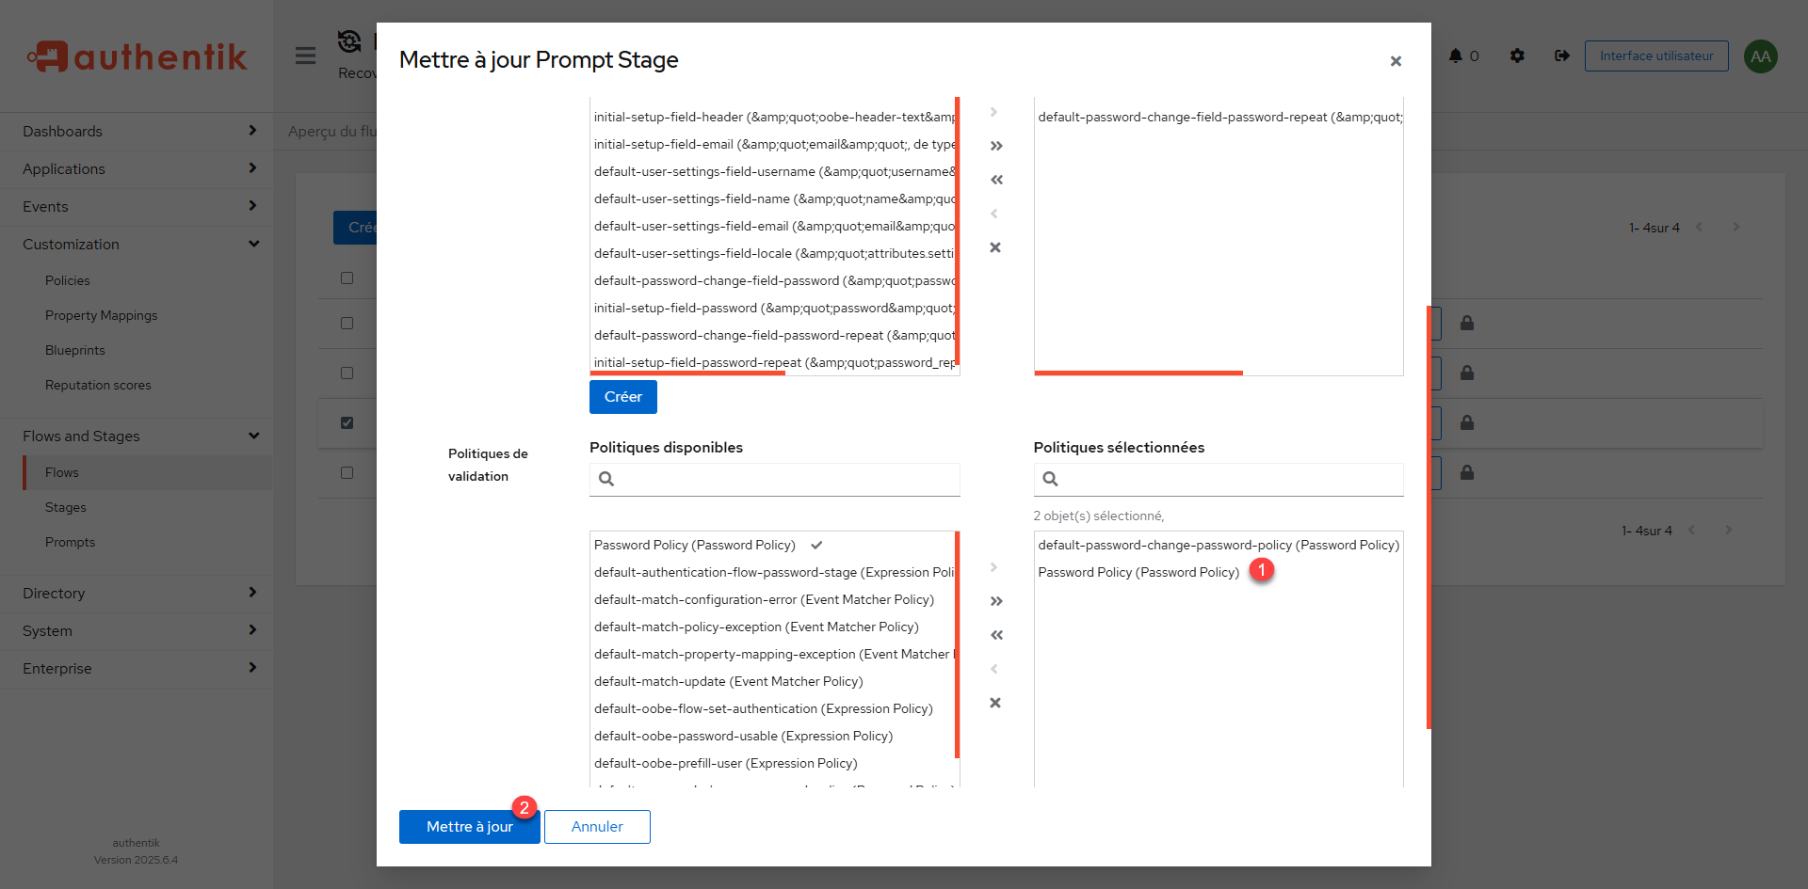
Task: Toggle the checked row checkbox in table
Action: click(347, 422)
